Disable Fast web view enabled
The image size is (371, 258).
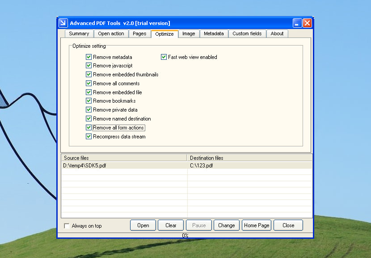[164, 57]
